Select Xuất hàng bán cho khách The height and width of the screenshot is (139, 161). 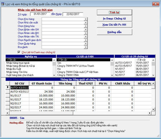click(29, 75)
